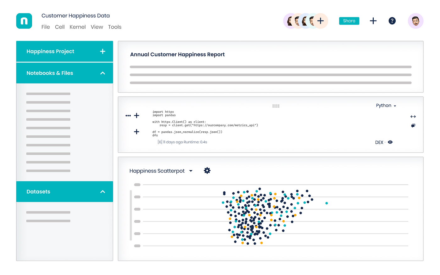This screenshot has width=440, height=275.
Task: Open the View menu
Action: (97, 27)
